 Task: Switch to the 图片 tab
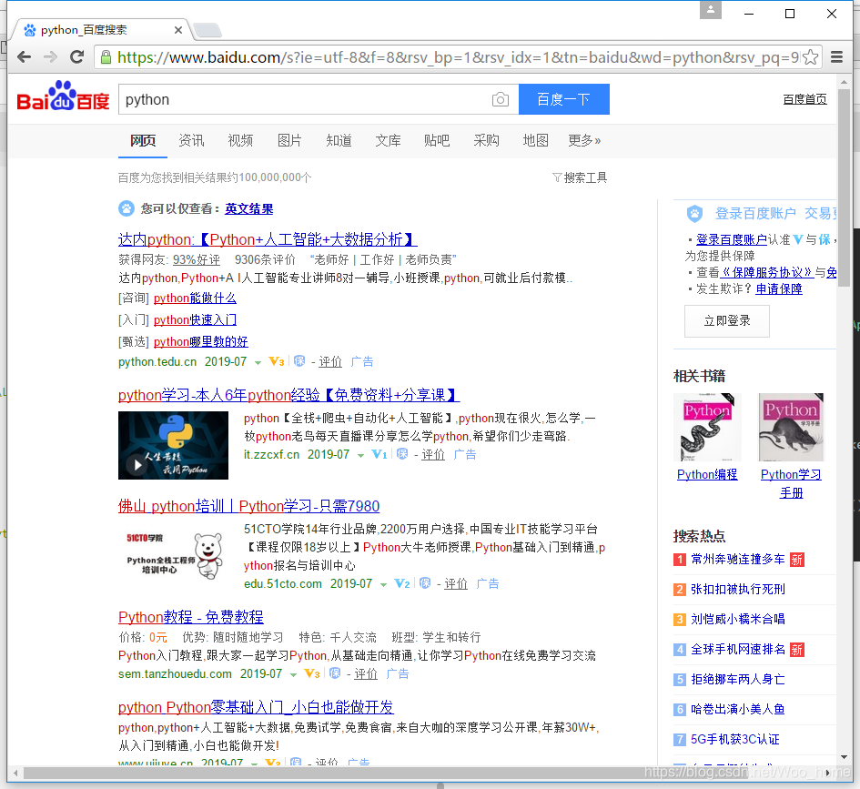[x=289, y=141]
